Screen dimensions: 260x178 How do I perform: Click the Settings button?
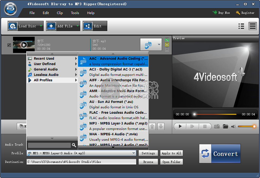(148, 153)
